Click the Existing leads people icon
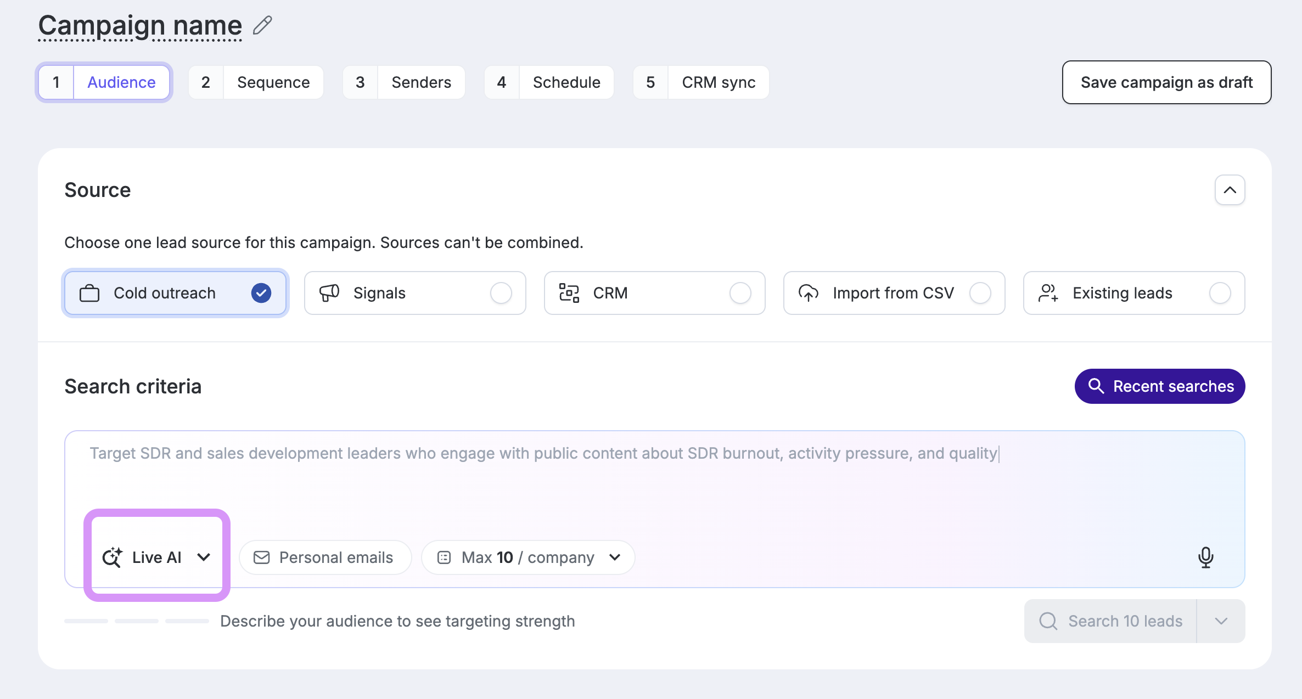This screenshot has width=1302, height=699. [x=1048, y=293]
